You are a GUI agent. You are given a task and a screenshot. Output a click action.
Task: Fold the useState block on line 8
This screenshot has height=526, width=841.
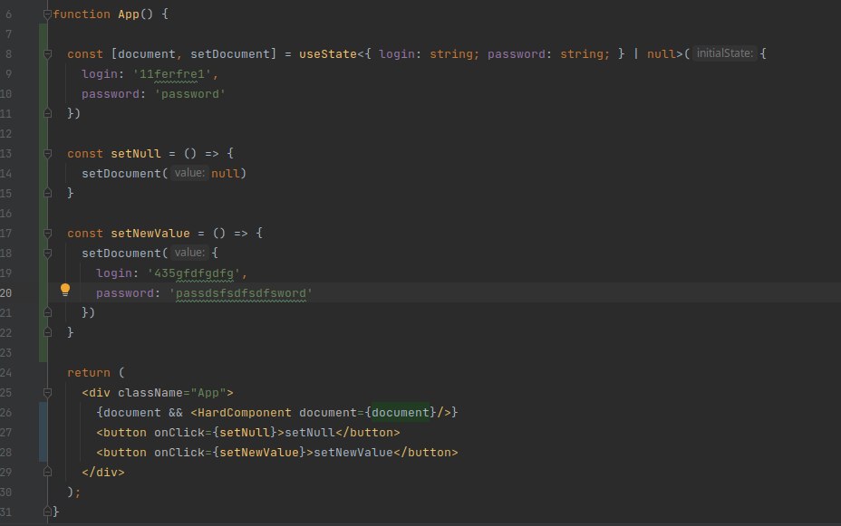[x=47, y=54]
